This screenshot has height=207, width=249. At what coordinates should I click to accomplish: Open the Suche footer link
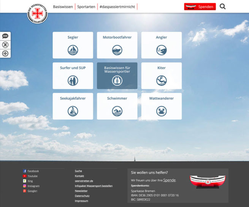tap(78, 171)
